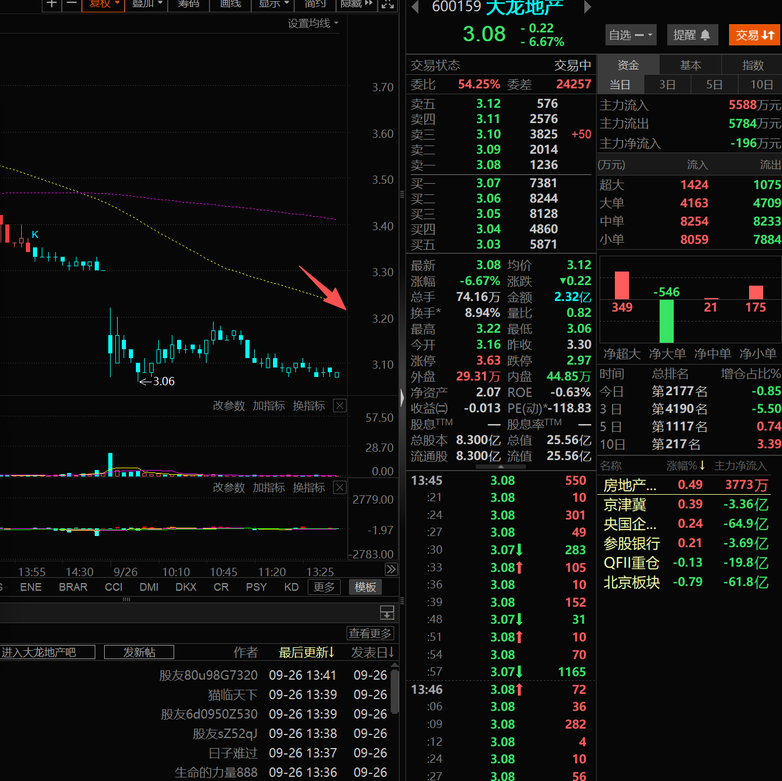
Task: Click the 发新帖 button
Action: [139, 652]
